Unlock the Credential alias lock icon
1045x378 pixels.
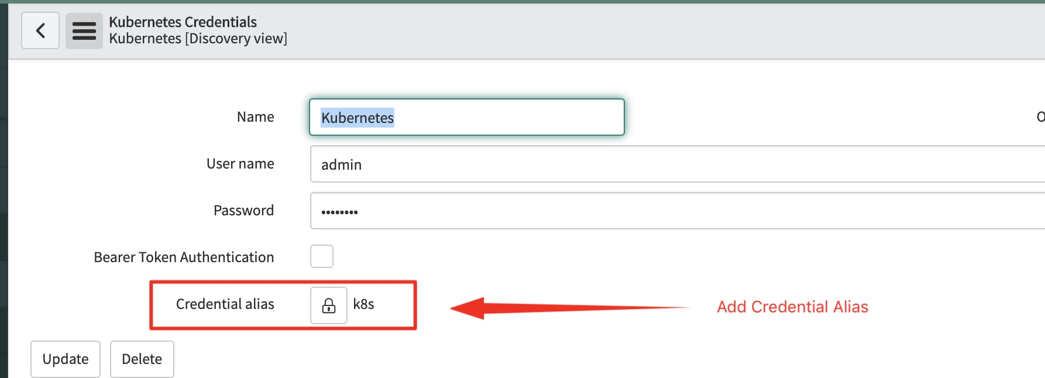pyautogui.click(x=329, y=305)
